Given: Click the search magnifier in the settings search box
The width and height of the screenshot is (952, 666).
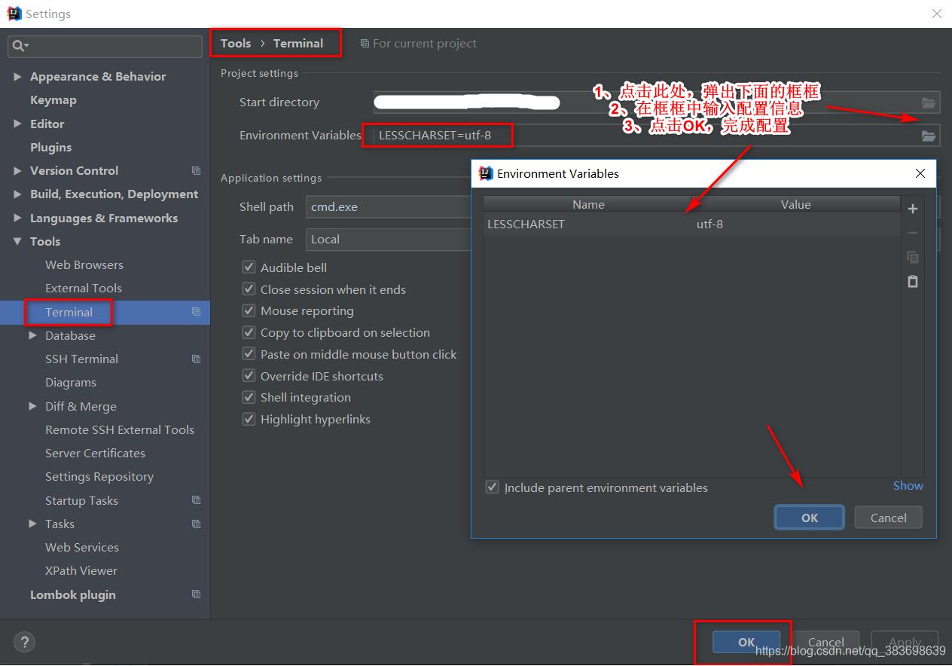Looking at the screenshot, I should point(17,46).
